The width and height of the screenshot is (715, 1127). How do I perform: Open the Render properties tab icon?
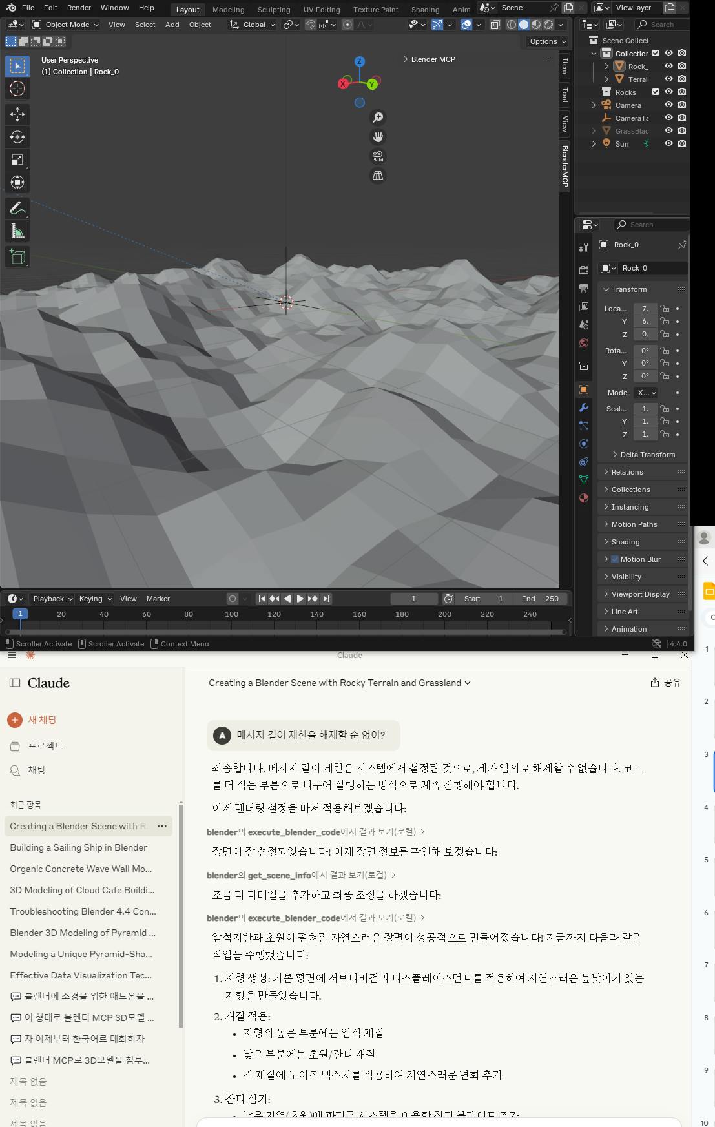click(x=584, y=270)
